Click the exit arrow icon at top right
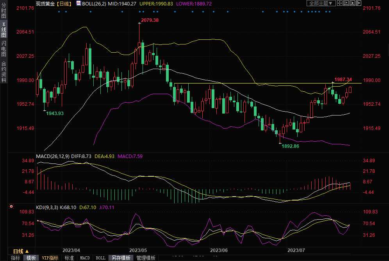Screen dimensions: 389x261 click(x=358, y=3)
